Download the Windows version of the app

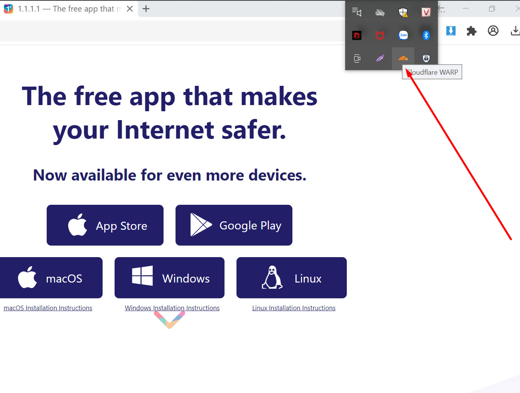[x=169, y=278]
